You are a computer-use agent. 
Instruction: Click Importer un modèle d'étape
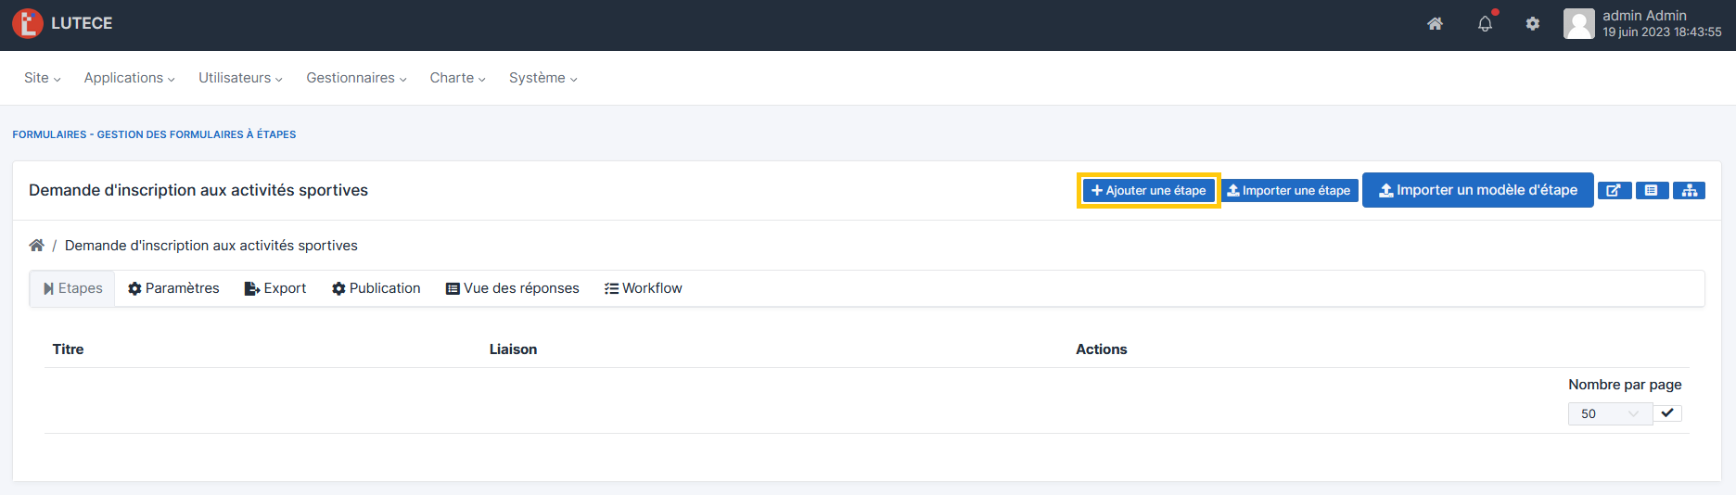[x=1477, y=190]
